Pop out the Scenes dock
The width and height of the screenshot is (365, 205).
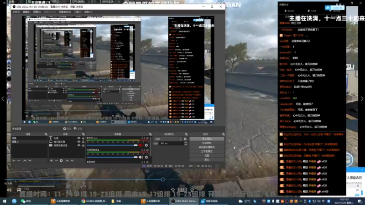[x=46, y=134]
